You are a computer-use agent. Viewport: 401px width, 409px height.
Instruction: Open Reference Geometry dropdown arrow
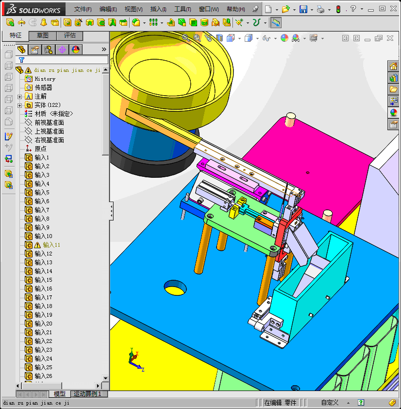[248, 23]
